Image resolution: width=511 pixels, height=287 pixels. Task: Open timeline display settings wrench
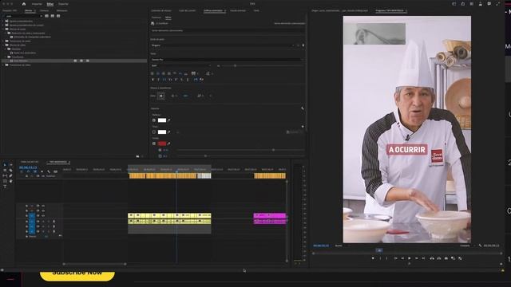tap(49, 171)
